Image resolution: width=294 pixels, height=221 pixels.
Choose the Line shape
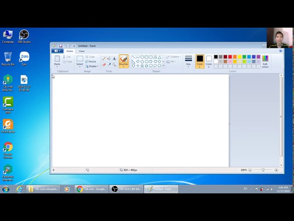(134, 57)
